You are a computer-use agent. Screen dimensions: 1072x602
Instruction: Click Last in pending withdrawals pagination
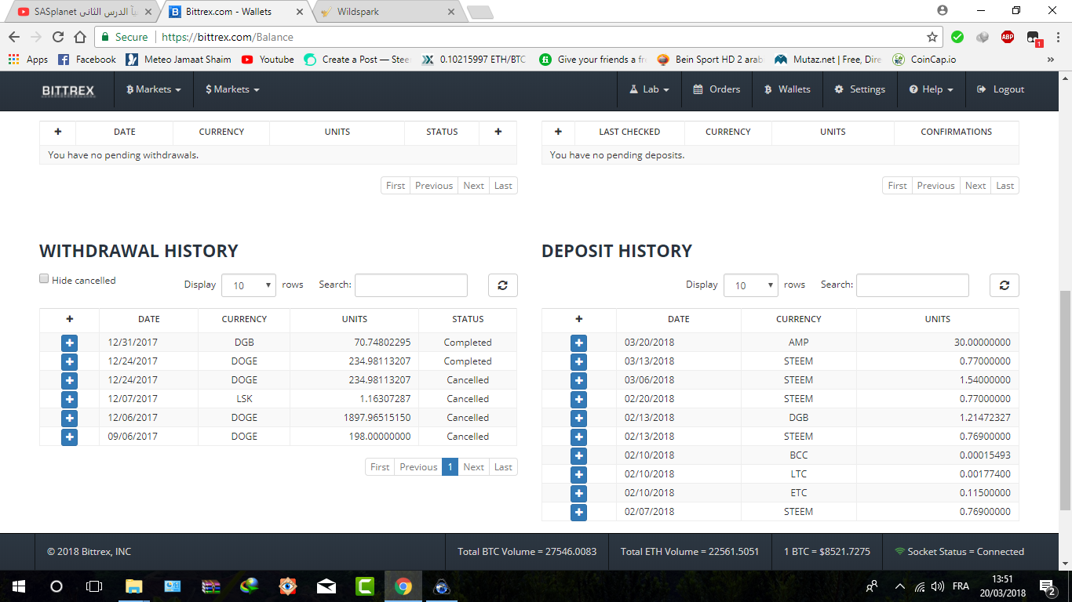[503, 186]
